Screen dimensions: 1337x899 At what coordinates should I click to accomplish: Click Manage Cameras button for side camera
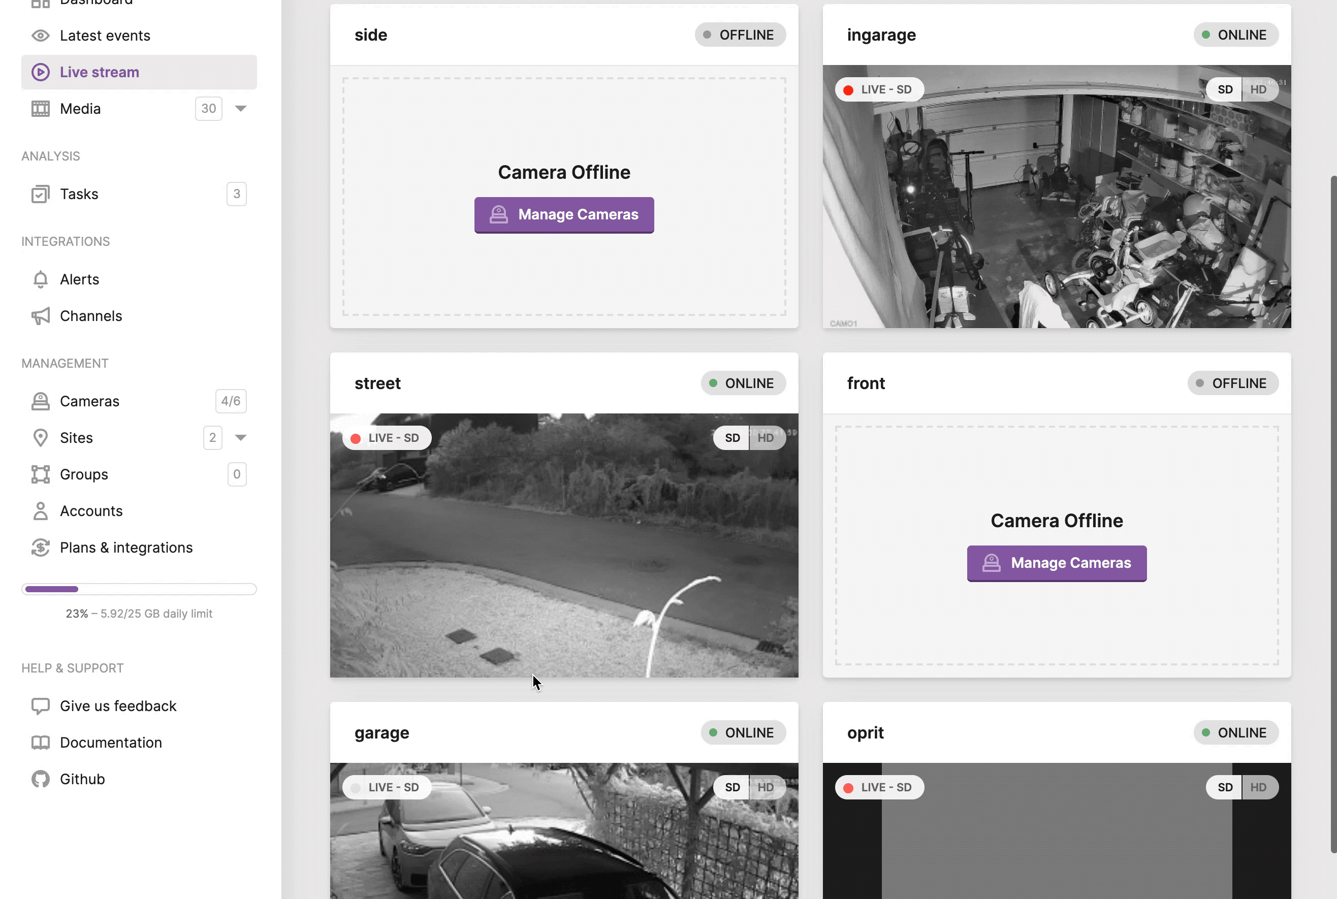coord(564,214)
